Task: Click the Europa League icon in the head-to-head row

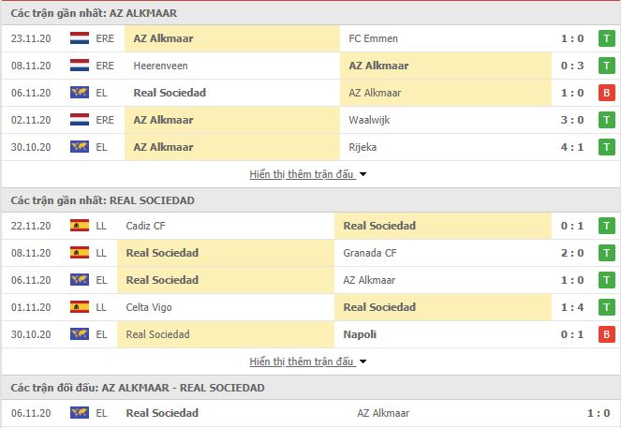Action: [x=80, y=413]
